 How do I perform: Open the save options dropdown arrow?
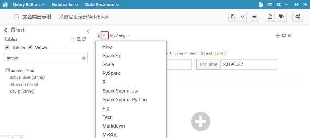pos(242,17)
